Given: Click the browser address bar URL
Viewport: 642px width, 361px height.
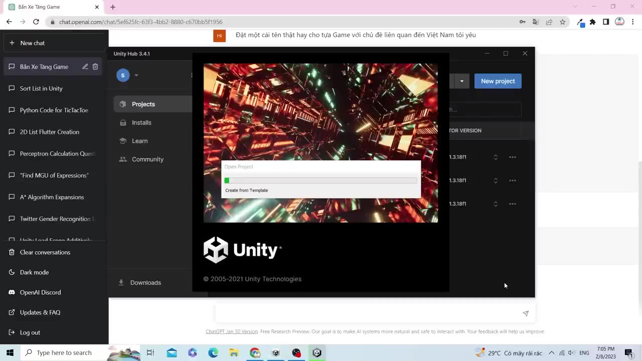Looking at the screenshot, I should click(141, 22).
